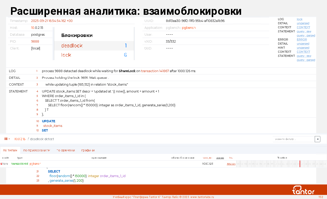Open the «по приложениям» tab

(37, 150)
